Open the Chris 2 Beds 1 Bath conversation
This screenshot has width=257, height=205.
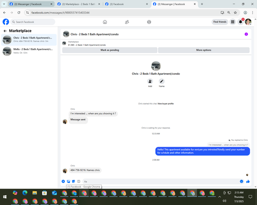coord(29,39)
